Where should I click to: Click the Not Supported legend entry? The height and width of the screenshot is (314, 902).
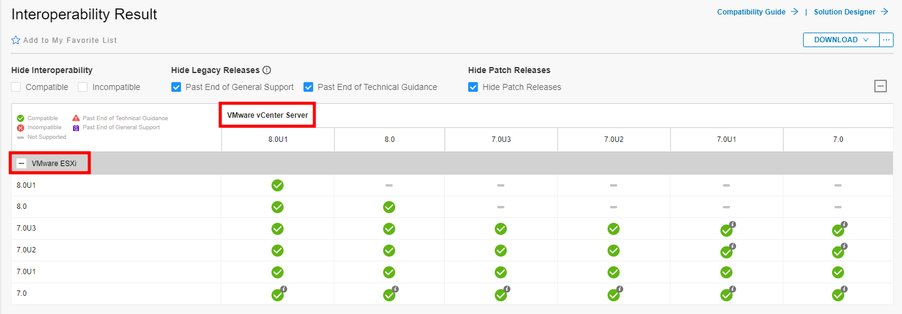42,137
